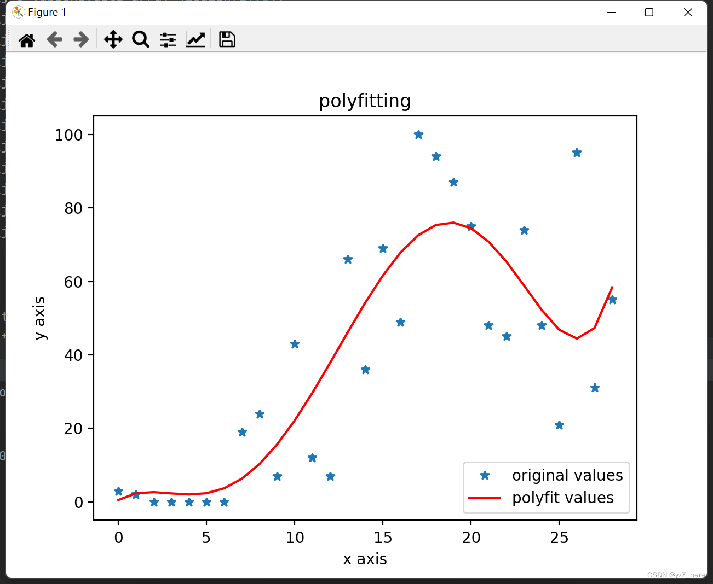Go back to the previous view

[x=54, y=39]
